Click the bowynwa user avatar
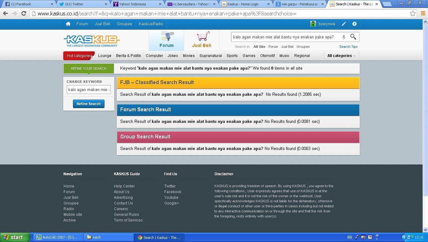 (313, 24)
